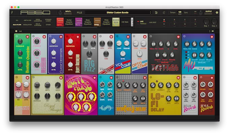Select scene slot A

pyautogui.click(x=164, y=20)
